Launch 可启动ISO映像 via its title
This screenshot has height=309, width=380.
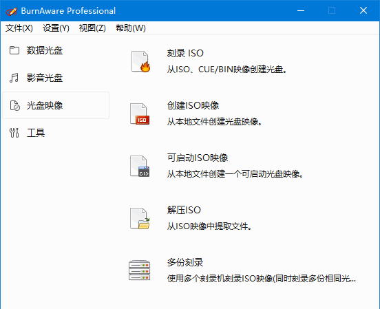[x=198, y=158]
